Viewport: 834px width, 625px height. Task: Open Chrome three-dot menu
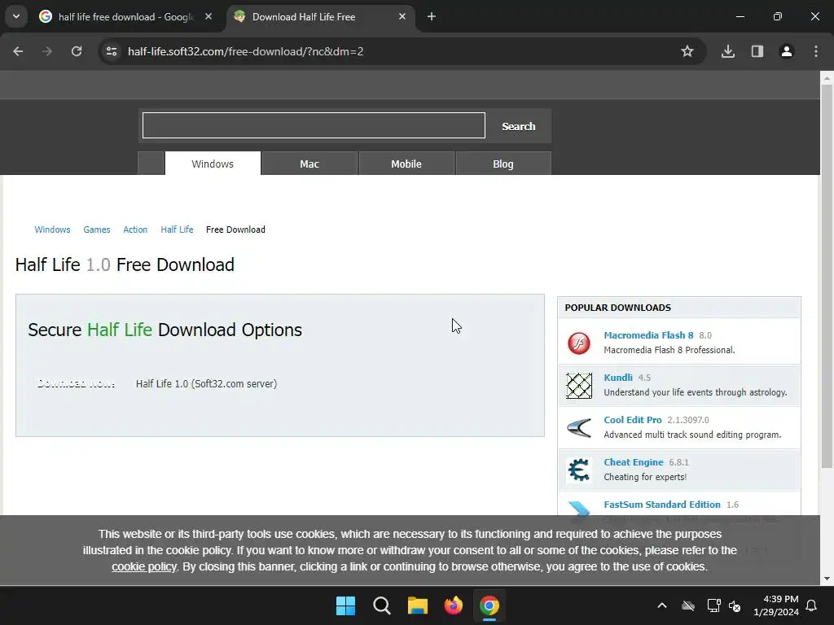816,51
